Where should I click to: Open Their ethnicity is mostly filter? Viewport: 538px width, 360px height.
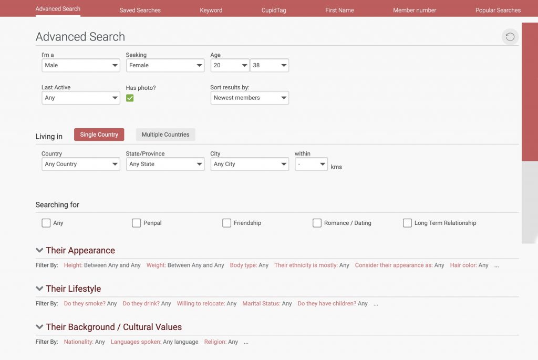[x=306, y=265]
